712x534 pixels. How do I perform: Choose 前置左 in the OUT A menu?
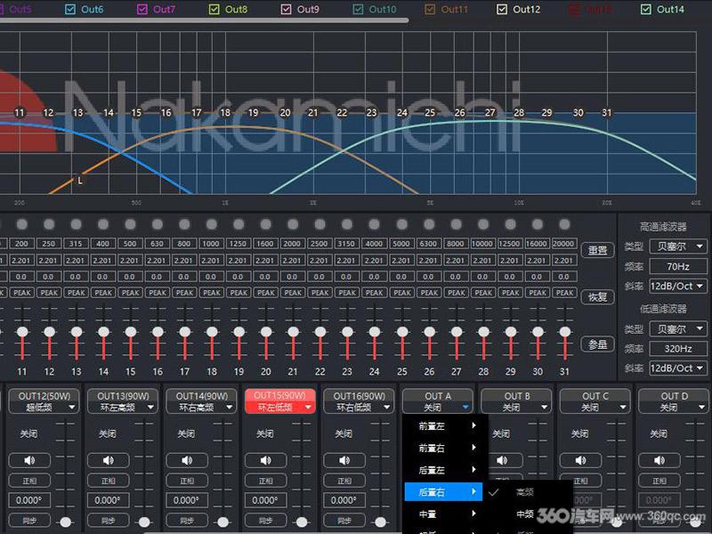coord(443,426)
